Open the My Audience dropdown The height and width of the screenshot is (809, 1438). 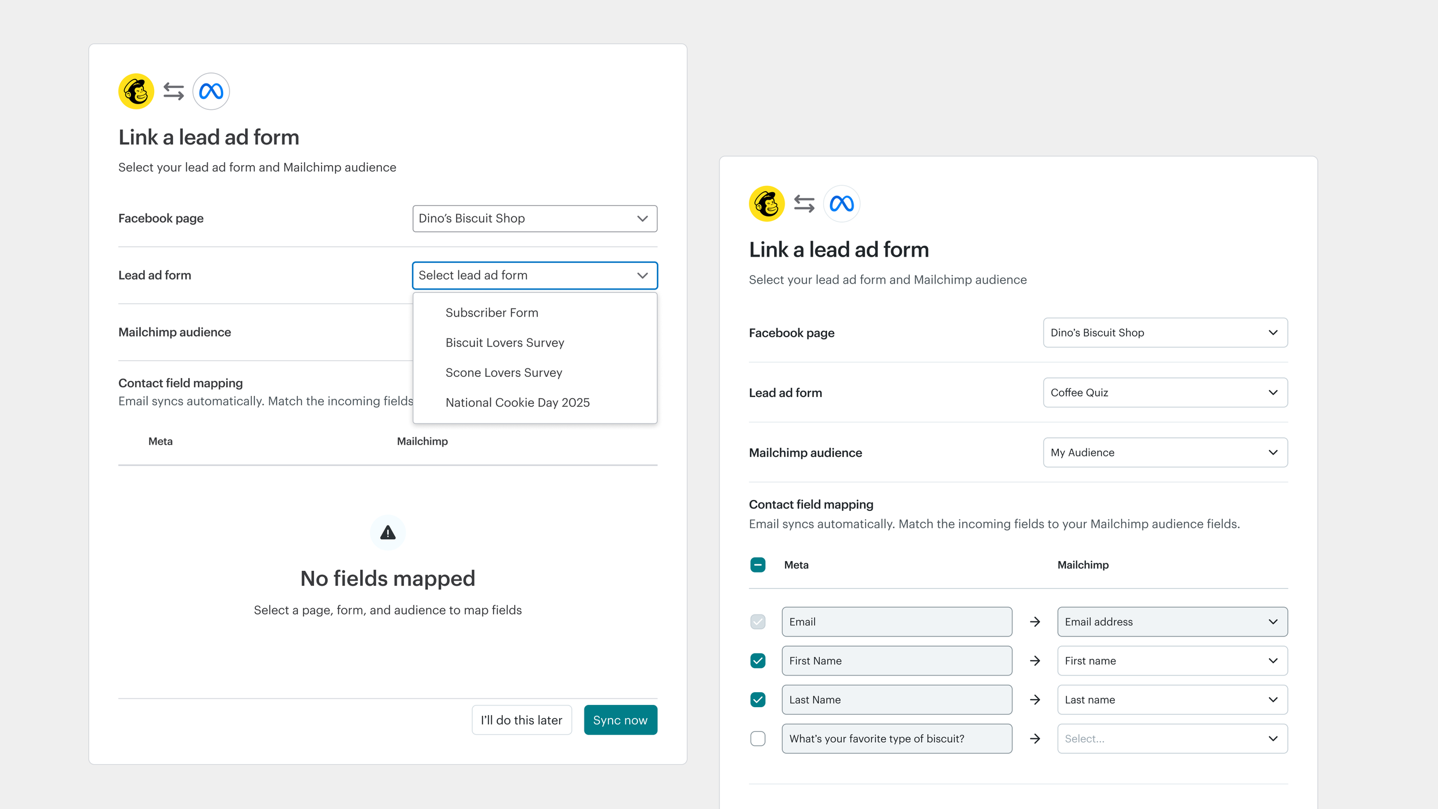point(1165,453)
